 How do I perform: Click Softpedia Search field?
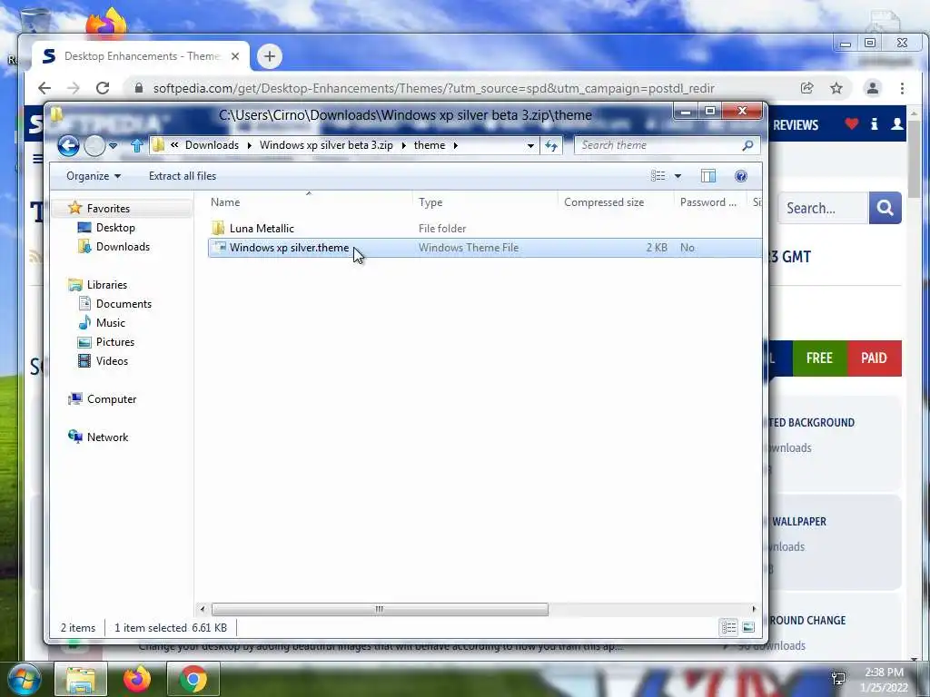[823, 208]
